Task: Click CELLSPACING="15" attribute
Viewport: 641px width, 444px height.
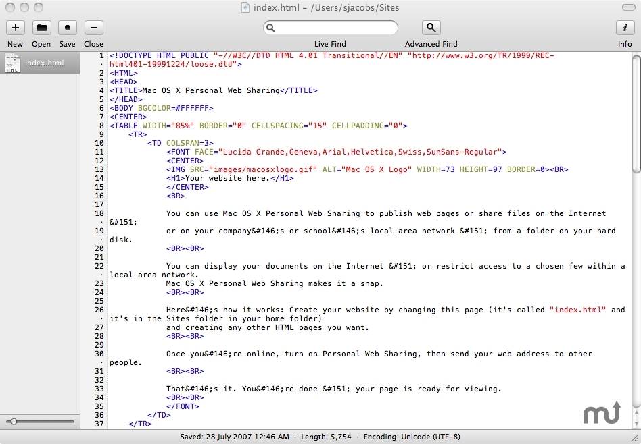Action: coord(289,126)
